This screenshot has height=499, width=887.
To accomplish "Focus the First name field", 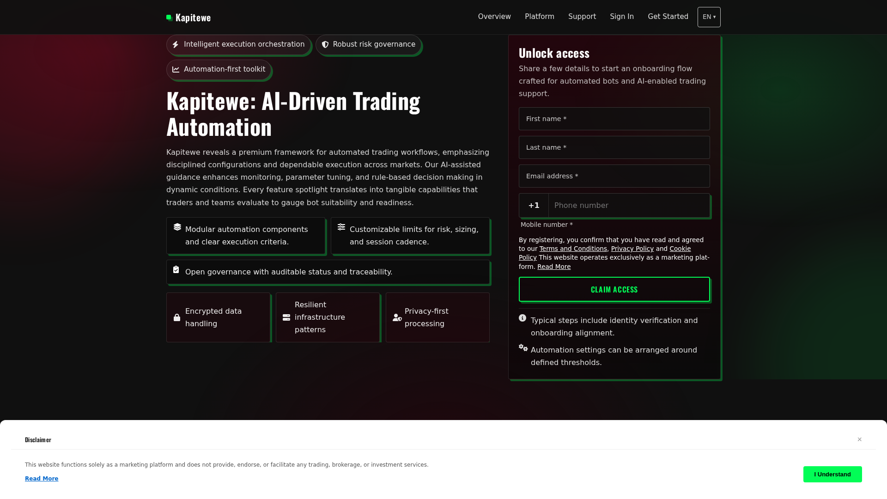I will click(614, 119).
